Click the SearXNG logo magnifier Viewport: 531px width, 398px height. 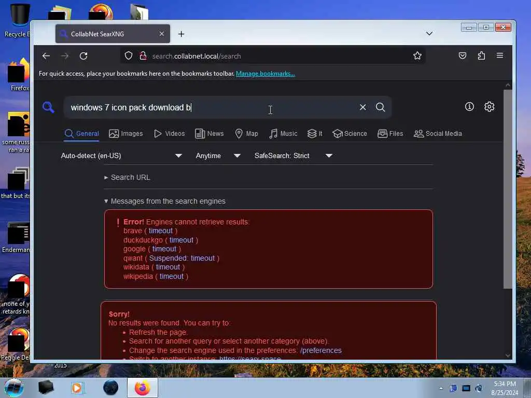[48, 107]
